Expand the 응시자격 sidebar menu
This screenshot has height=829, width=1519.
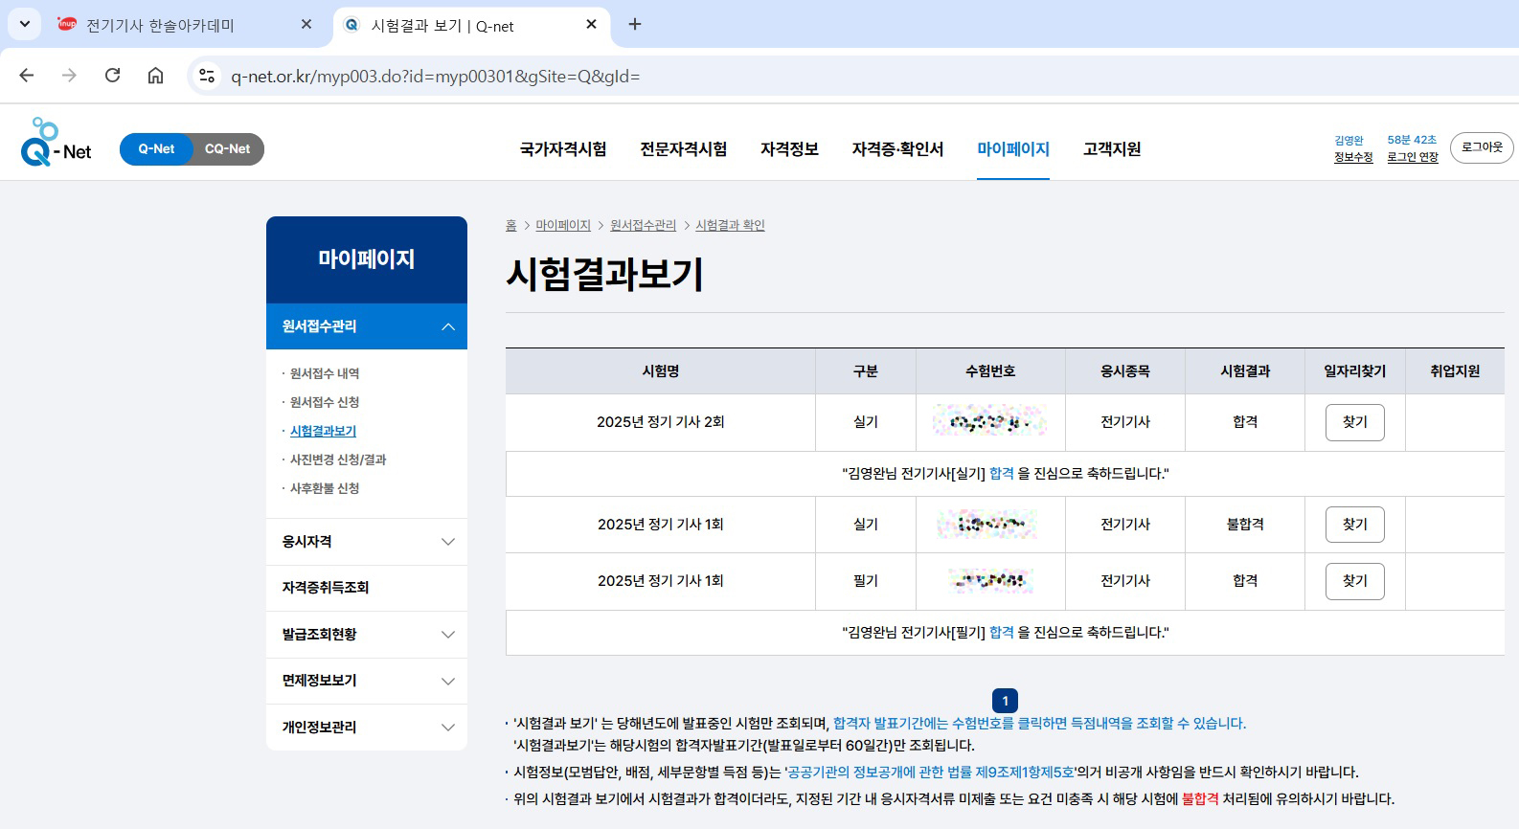(x=447, y=542)
